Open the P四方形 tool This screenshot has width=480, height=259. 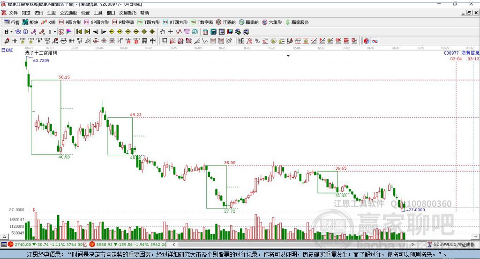coord(70,22)
